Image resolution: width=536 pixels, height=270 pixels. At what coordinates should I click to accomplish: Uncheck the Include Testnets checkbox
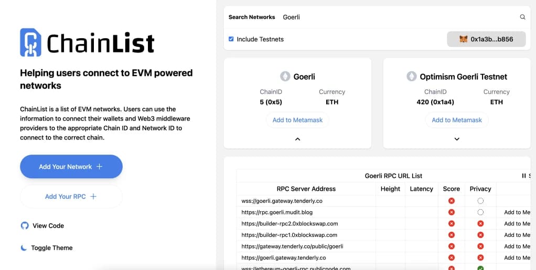(231, 39)
